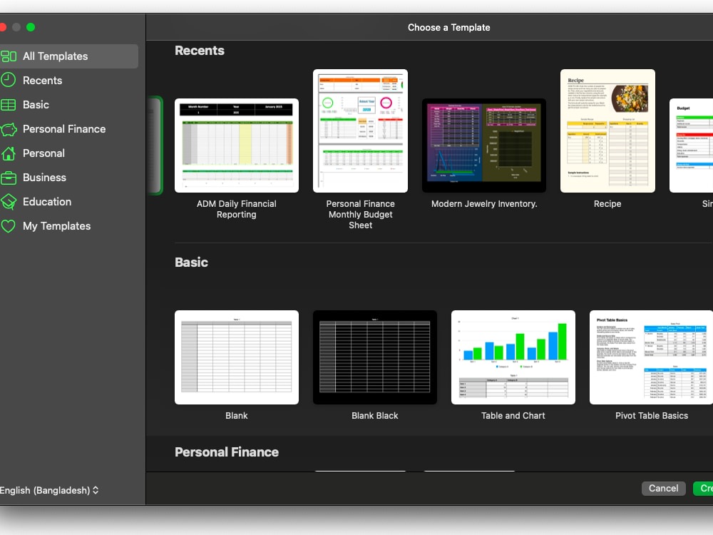The image size is (713, 535).
Task: Click the 'Pivot Table Basics' caption
Action: click(652, 416)
